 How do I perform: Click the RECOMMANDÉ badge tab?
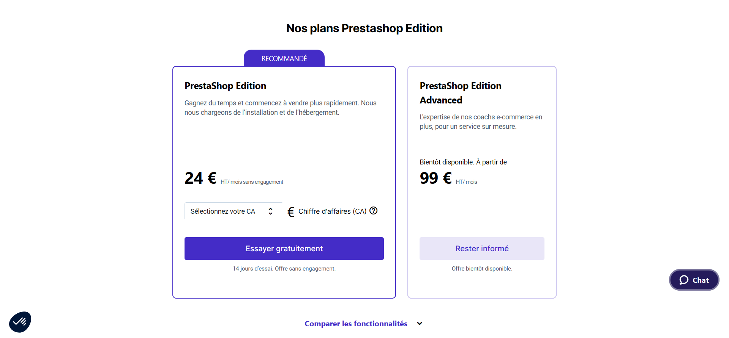(x=284, y=59)
